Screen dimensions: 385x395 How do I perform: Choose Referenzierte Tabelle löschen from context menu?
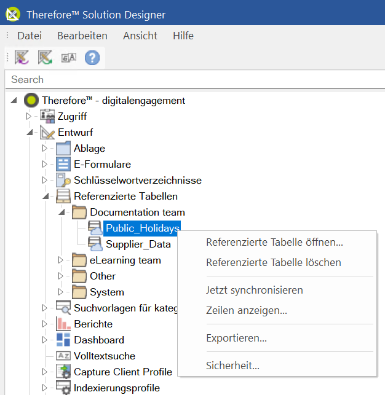tap(274, 262)
